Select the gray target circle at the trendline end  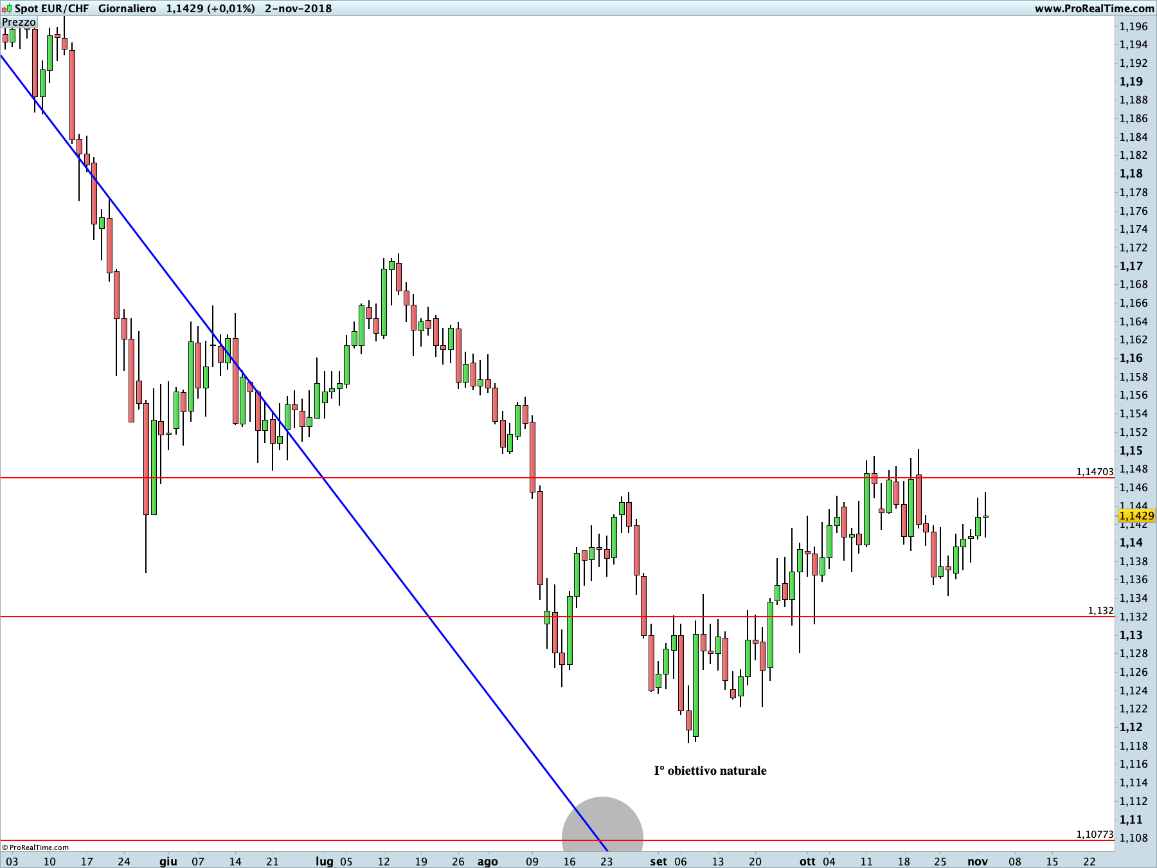[x=602, y=823]
